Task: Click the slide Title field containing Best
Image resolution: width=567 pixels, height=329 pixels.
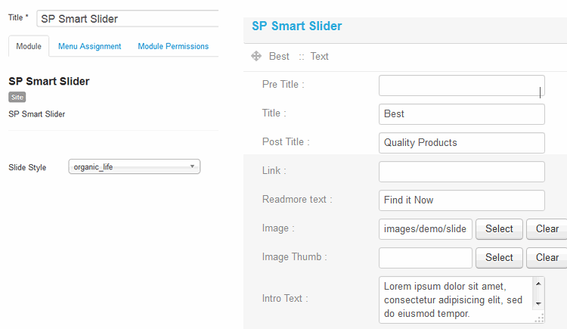Action: 461,113
